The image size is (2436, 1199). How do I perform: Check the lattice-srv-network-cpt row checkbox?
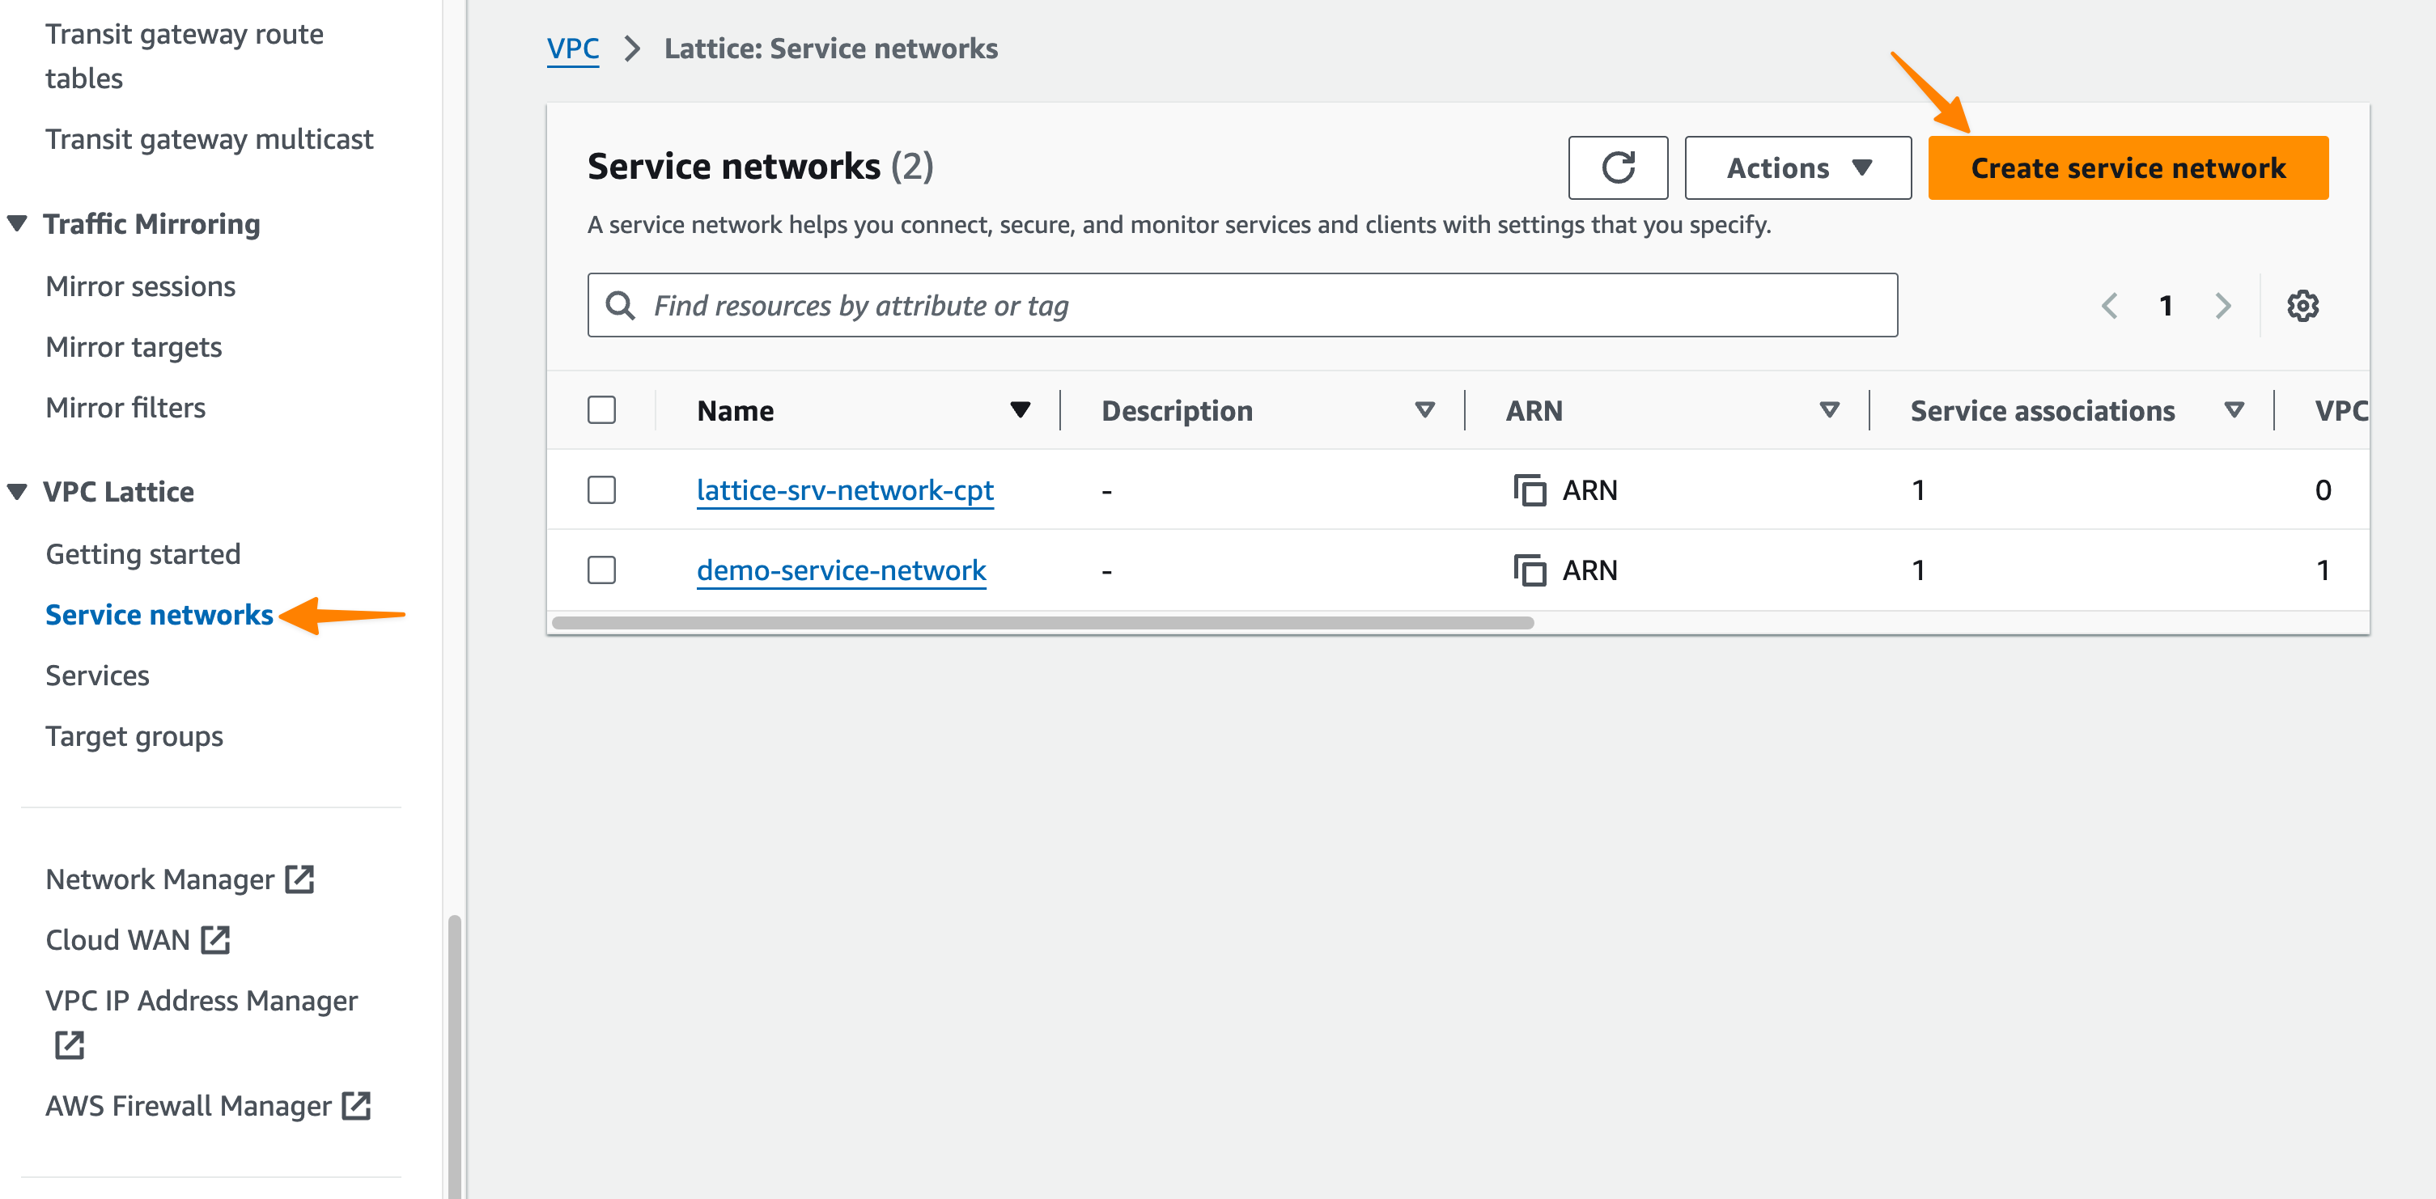coord(601,489)
